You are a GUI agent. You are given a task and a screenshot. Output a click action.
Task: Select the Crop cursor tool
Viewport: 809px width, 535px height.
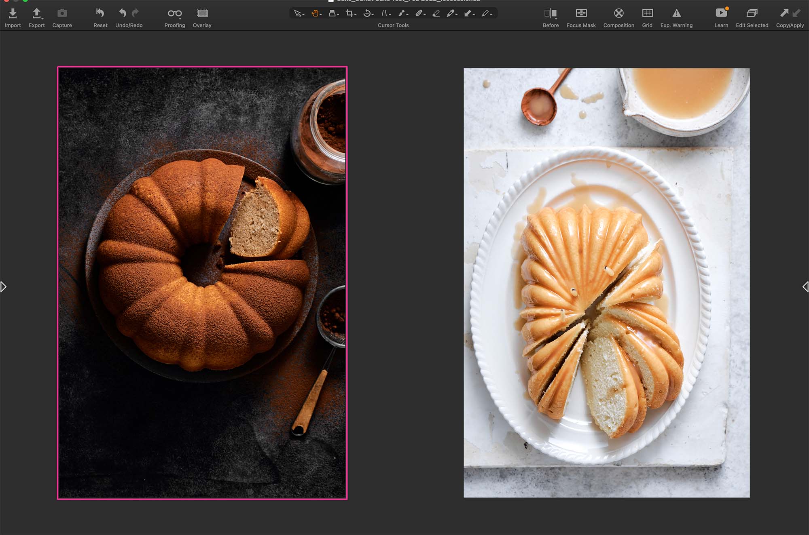(349, 13)
